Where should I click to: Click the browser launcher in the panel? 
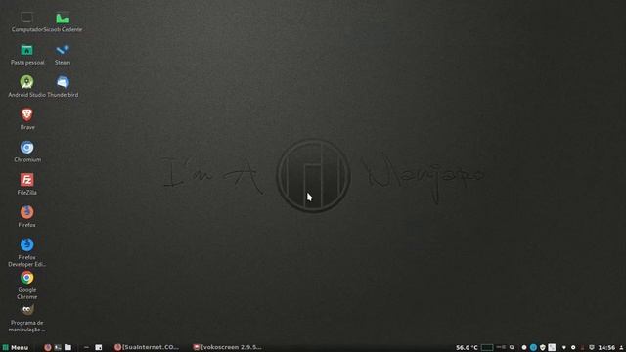pyautogui.click(x=48, y=348)
